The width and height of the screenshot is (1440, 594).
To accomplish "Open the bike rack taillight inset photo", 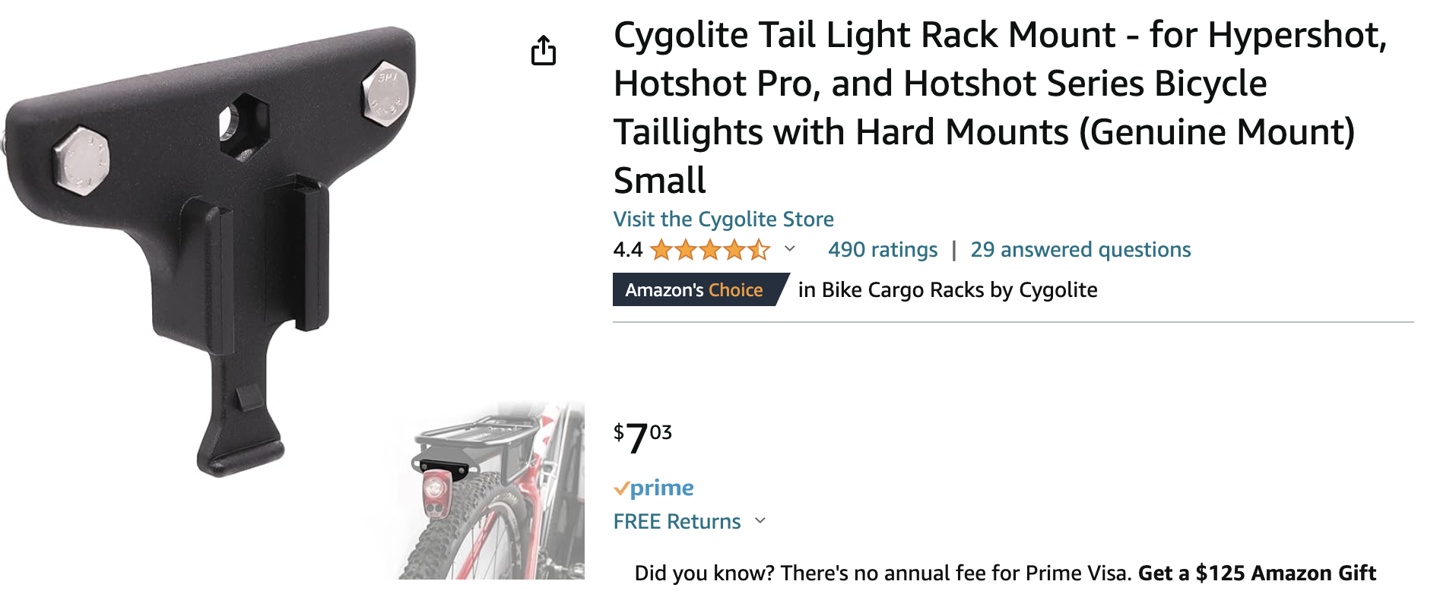I will point(494,494).
